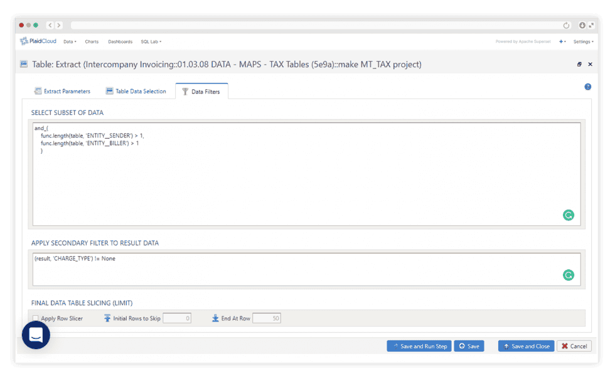The image size is (615, 378).
Task: Click the Initial Rows to Skip field
Action: click(x=177, y=318)
